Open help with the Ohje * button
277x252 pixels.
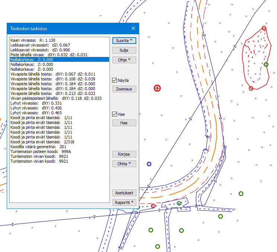[x=124, y=60]
